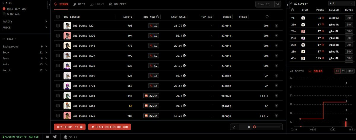Click the Buy Now info icon in header
The width and height of the screenshot is (356, 140).
(158, 17)
